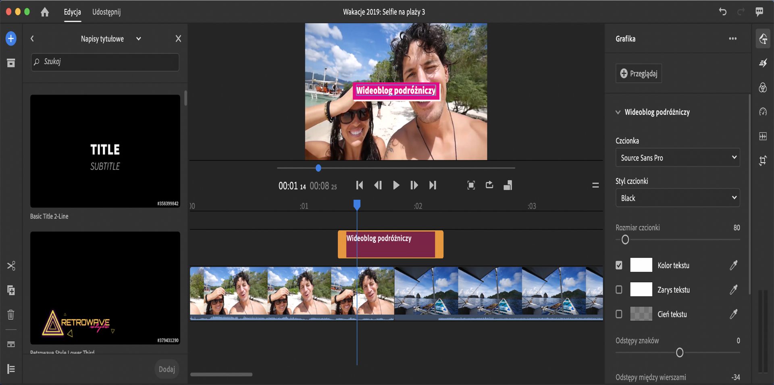
Task: Go back in the titles browser panel
Action: point(32,39)
